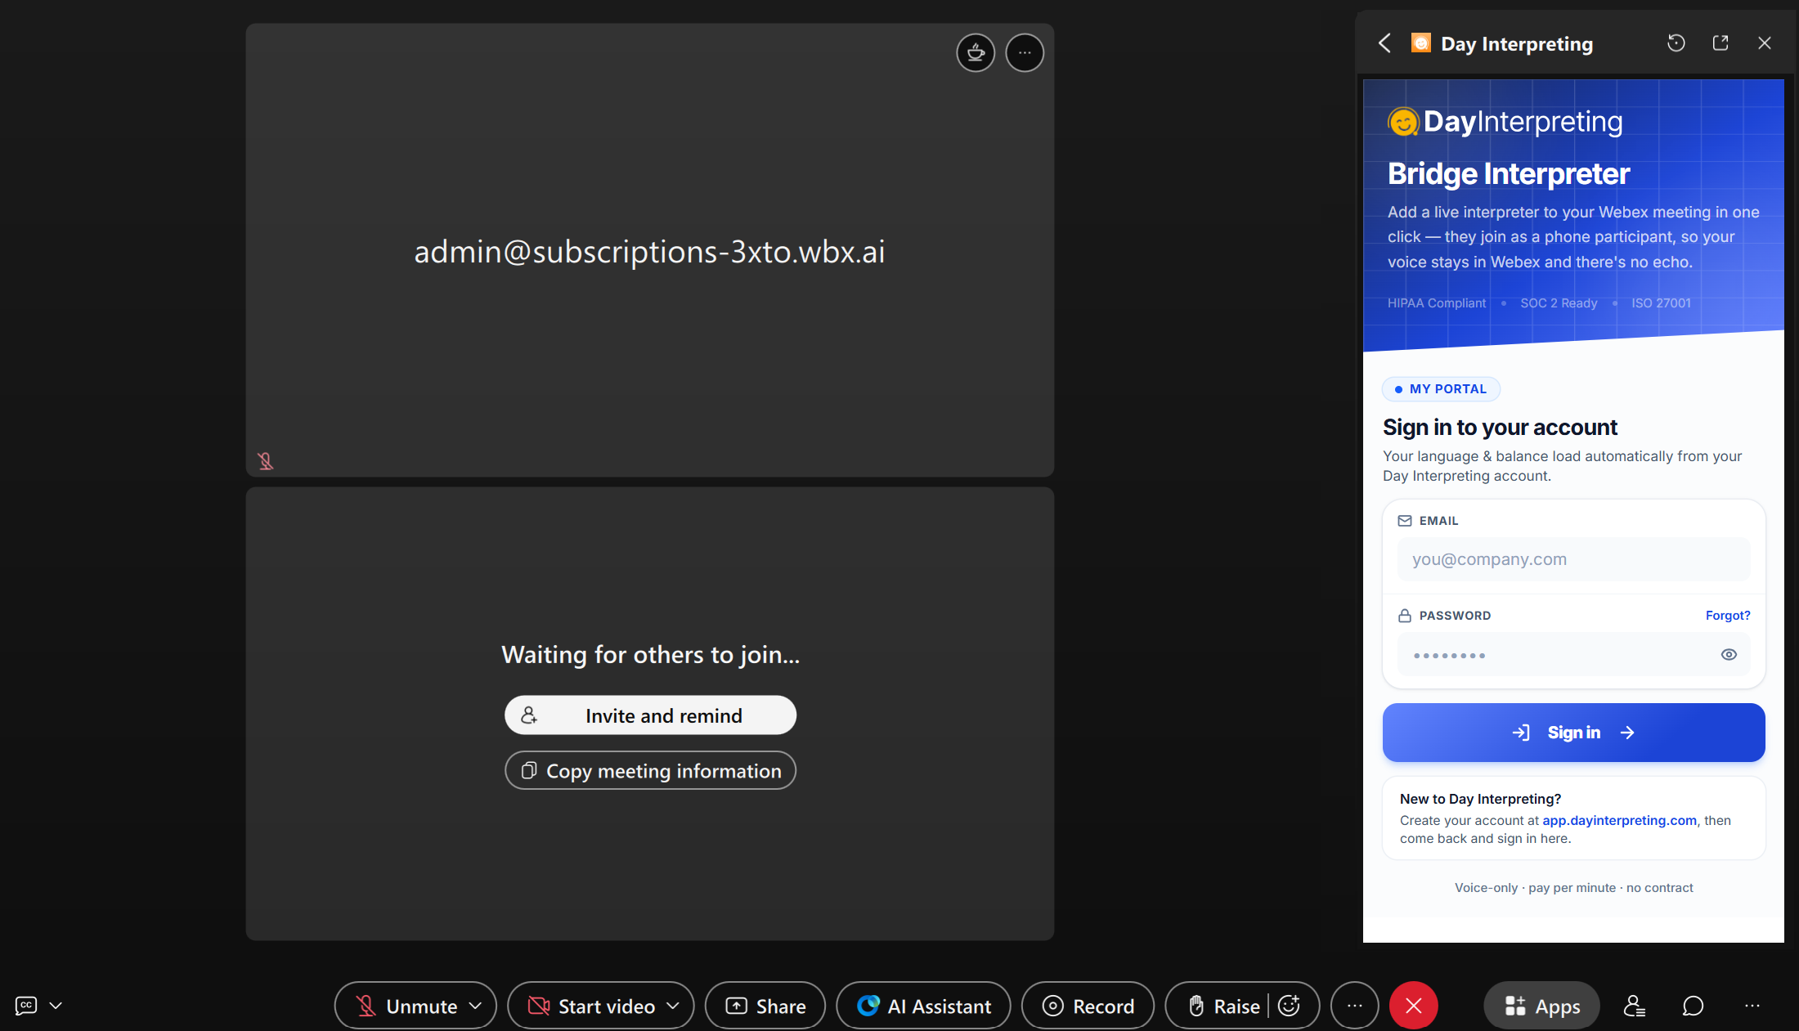
Task: Click the admin@subscriptions-3xto.wbx.ai name text
Action: tap(650, 252)
